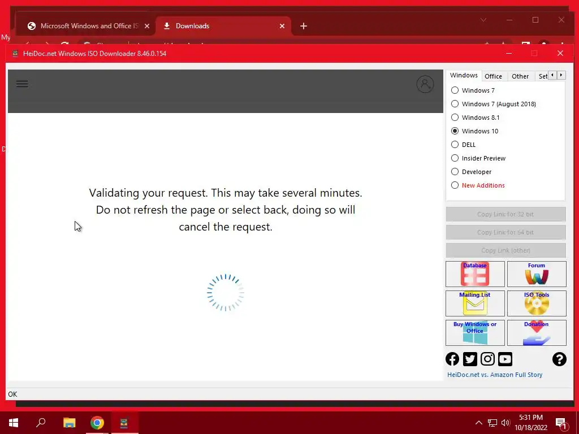
Task: Visit the HeiDoc Twitter page icon
Action: click(470, 359)
